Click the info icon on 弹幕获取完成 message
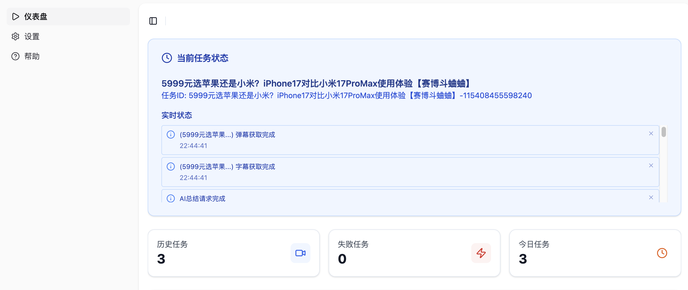This screenshot has height=290, width=688. point(171,135)
